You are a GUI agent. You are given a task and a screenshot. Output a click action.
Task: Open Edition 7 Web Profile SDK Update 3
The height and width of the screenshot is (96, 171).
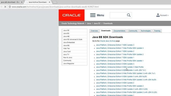tap(120, 48)
